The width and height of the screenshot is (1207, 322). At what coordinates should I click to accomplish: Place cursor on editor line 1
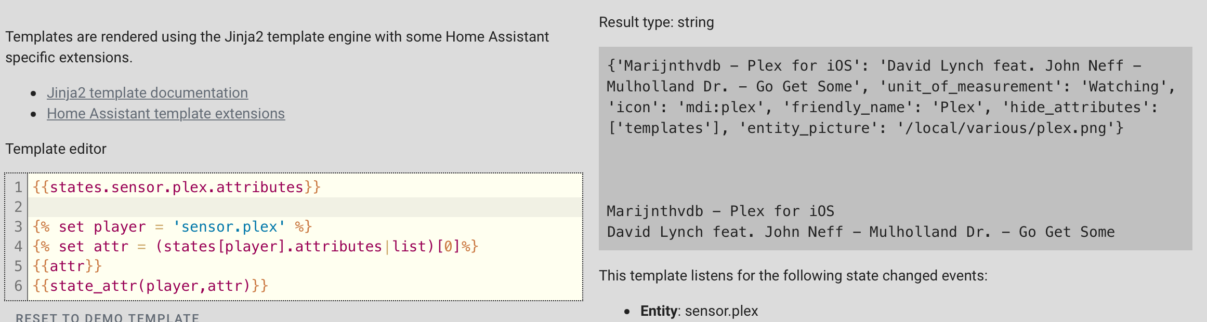(x=177, y=187)
